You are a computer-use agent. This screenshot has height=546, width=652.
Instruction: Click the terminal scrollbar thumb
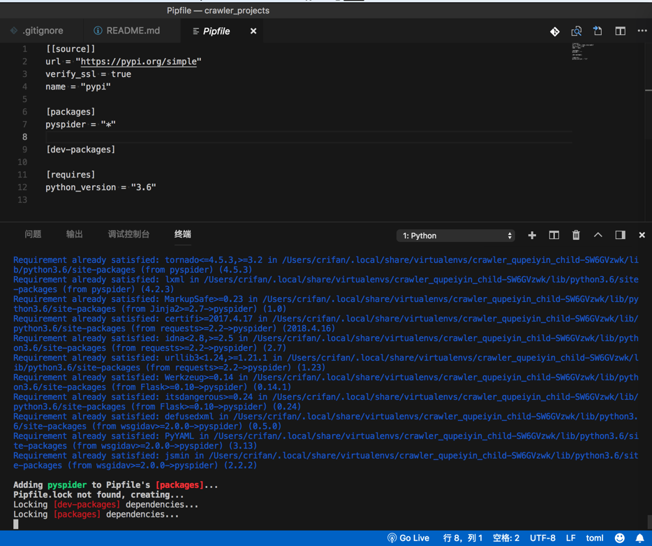(649, 522)
